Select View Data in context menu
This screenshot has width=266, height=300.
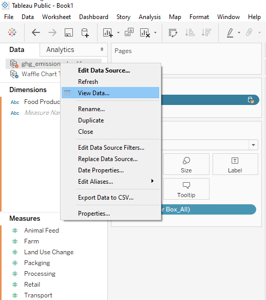click(110, 93)
